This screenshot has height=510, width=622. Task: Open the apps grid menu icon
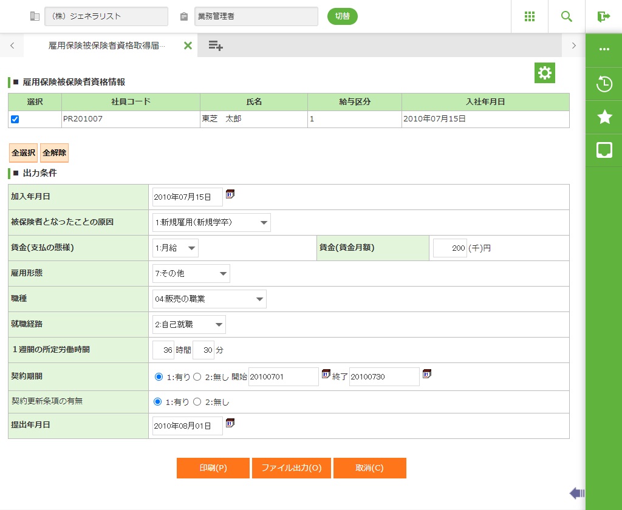coord(530,16)
